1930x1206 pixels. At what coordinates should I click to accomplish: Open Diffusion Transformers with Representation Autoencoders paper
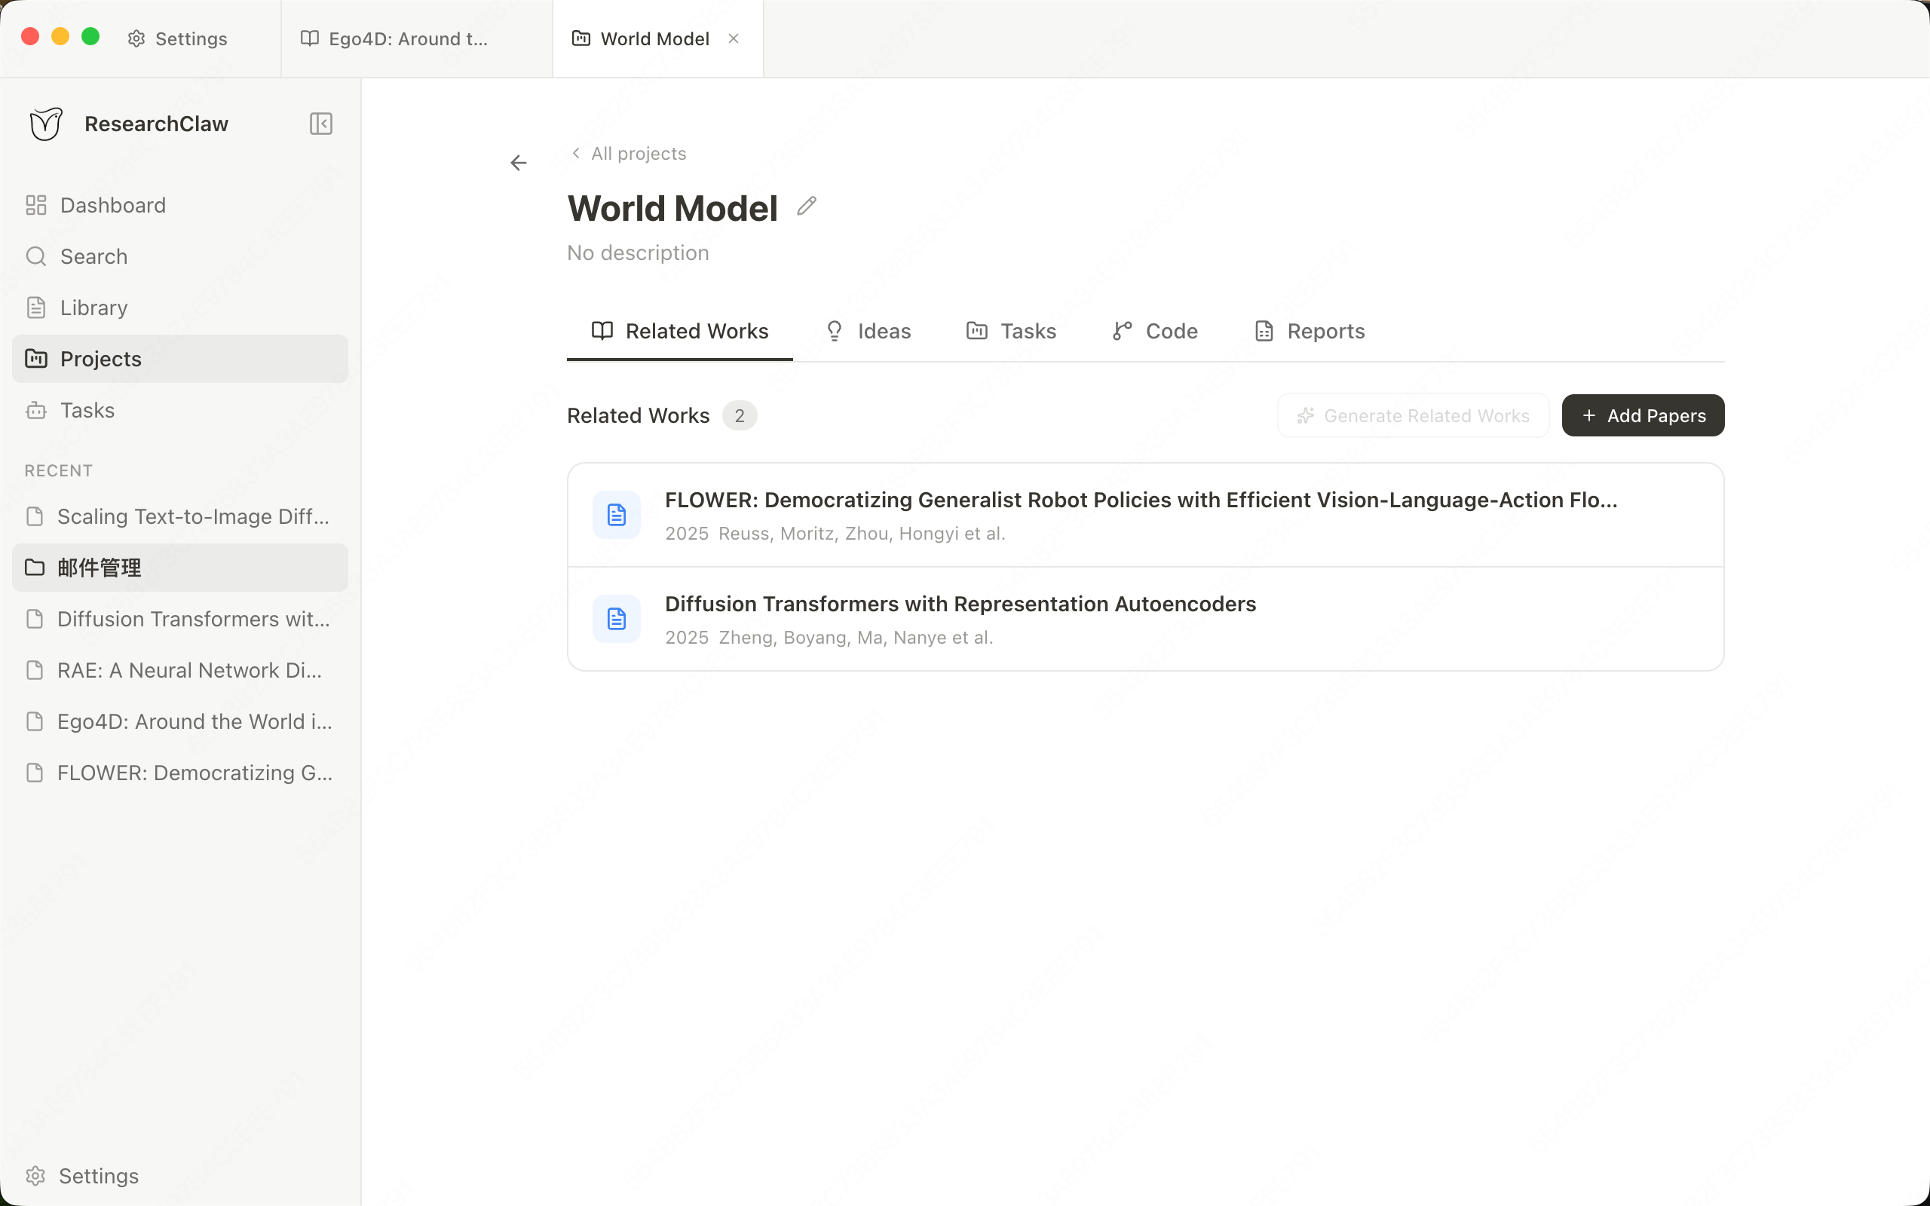960,604
